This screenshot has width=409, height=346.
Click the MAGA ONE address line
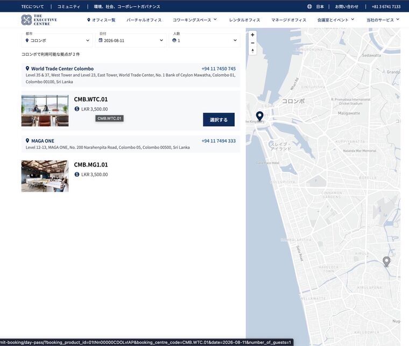pyautogui.click(x=108, y=147)
